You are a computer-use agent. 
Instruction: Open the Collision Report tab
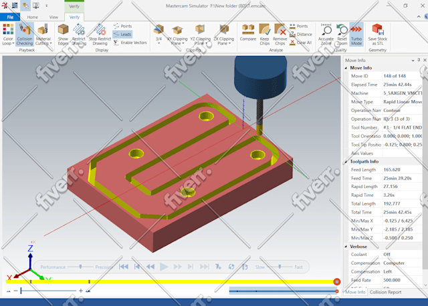pyautogui.click(x=385, y=292)
